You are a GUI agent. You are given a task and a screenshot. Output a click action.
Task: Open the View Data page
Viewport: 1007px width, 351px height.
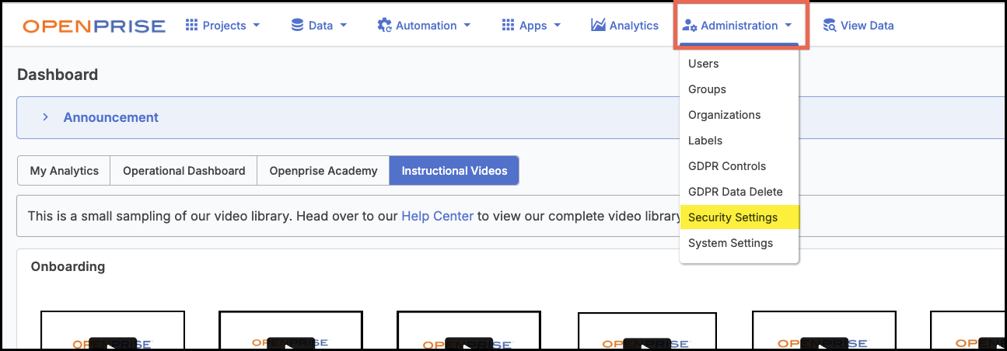(858, 26)
